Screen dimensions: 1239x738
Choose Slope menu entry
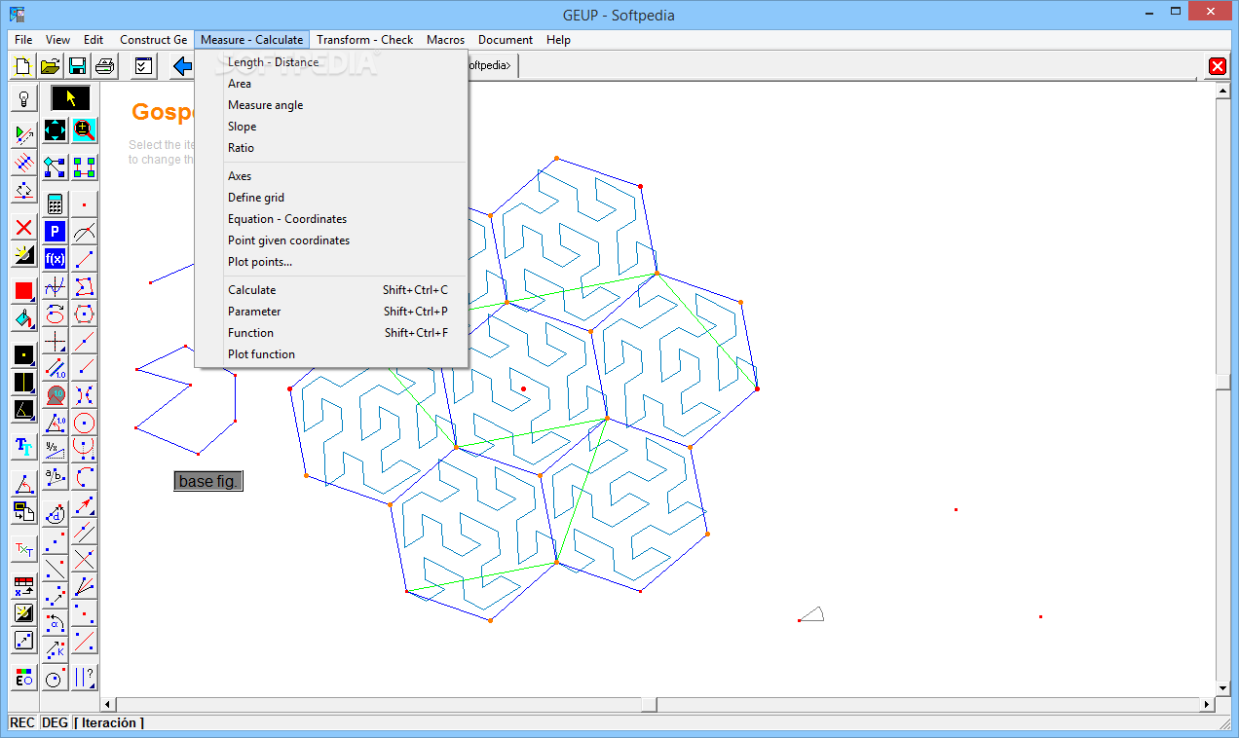point(331,127)
